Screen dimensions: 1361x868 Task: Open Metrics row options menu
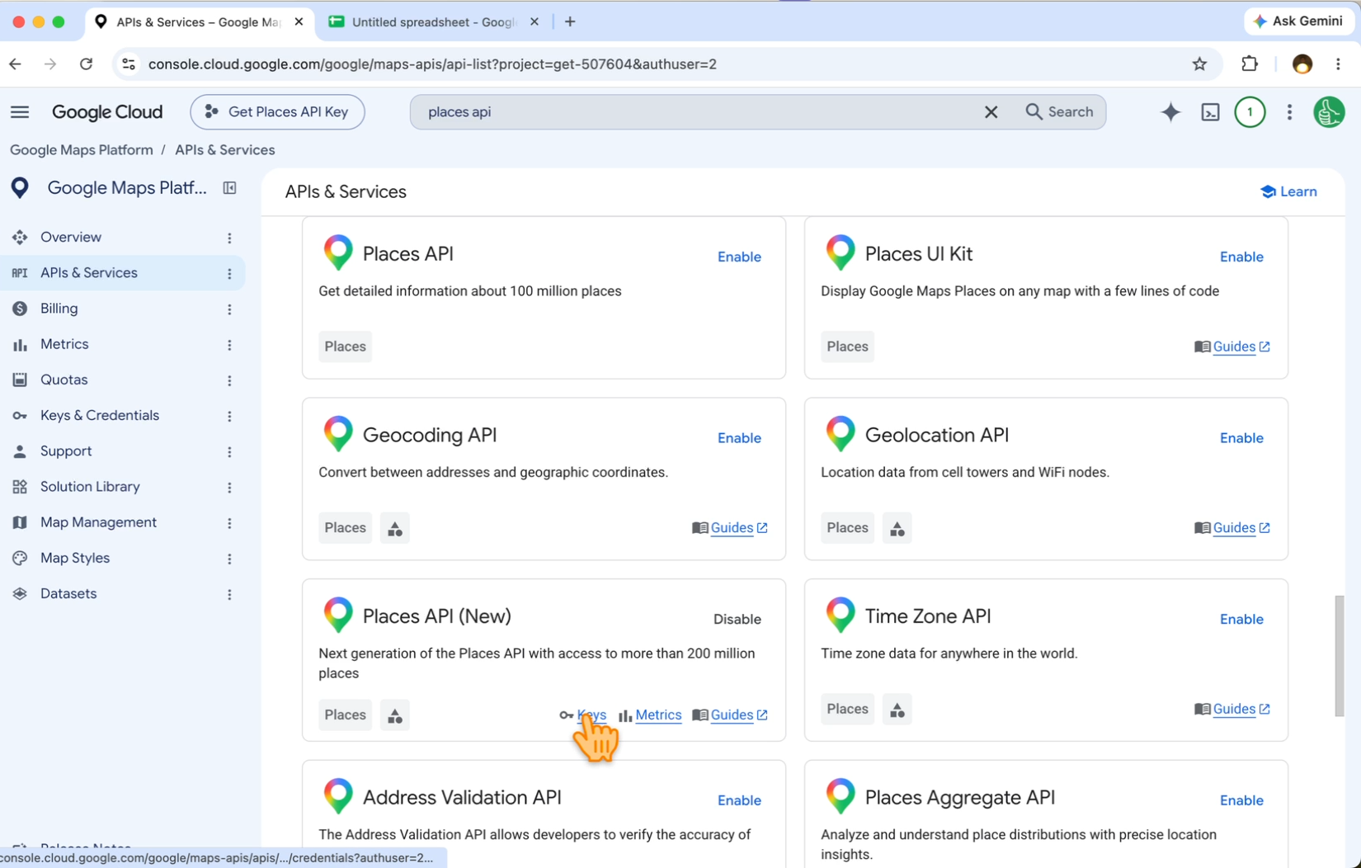click(229, 344)
